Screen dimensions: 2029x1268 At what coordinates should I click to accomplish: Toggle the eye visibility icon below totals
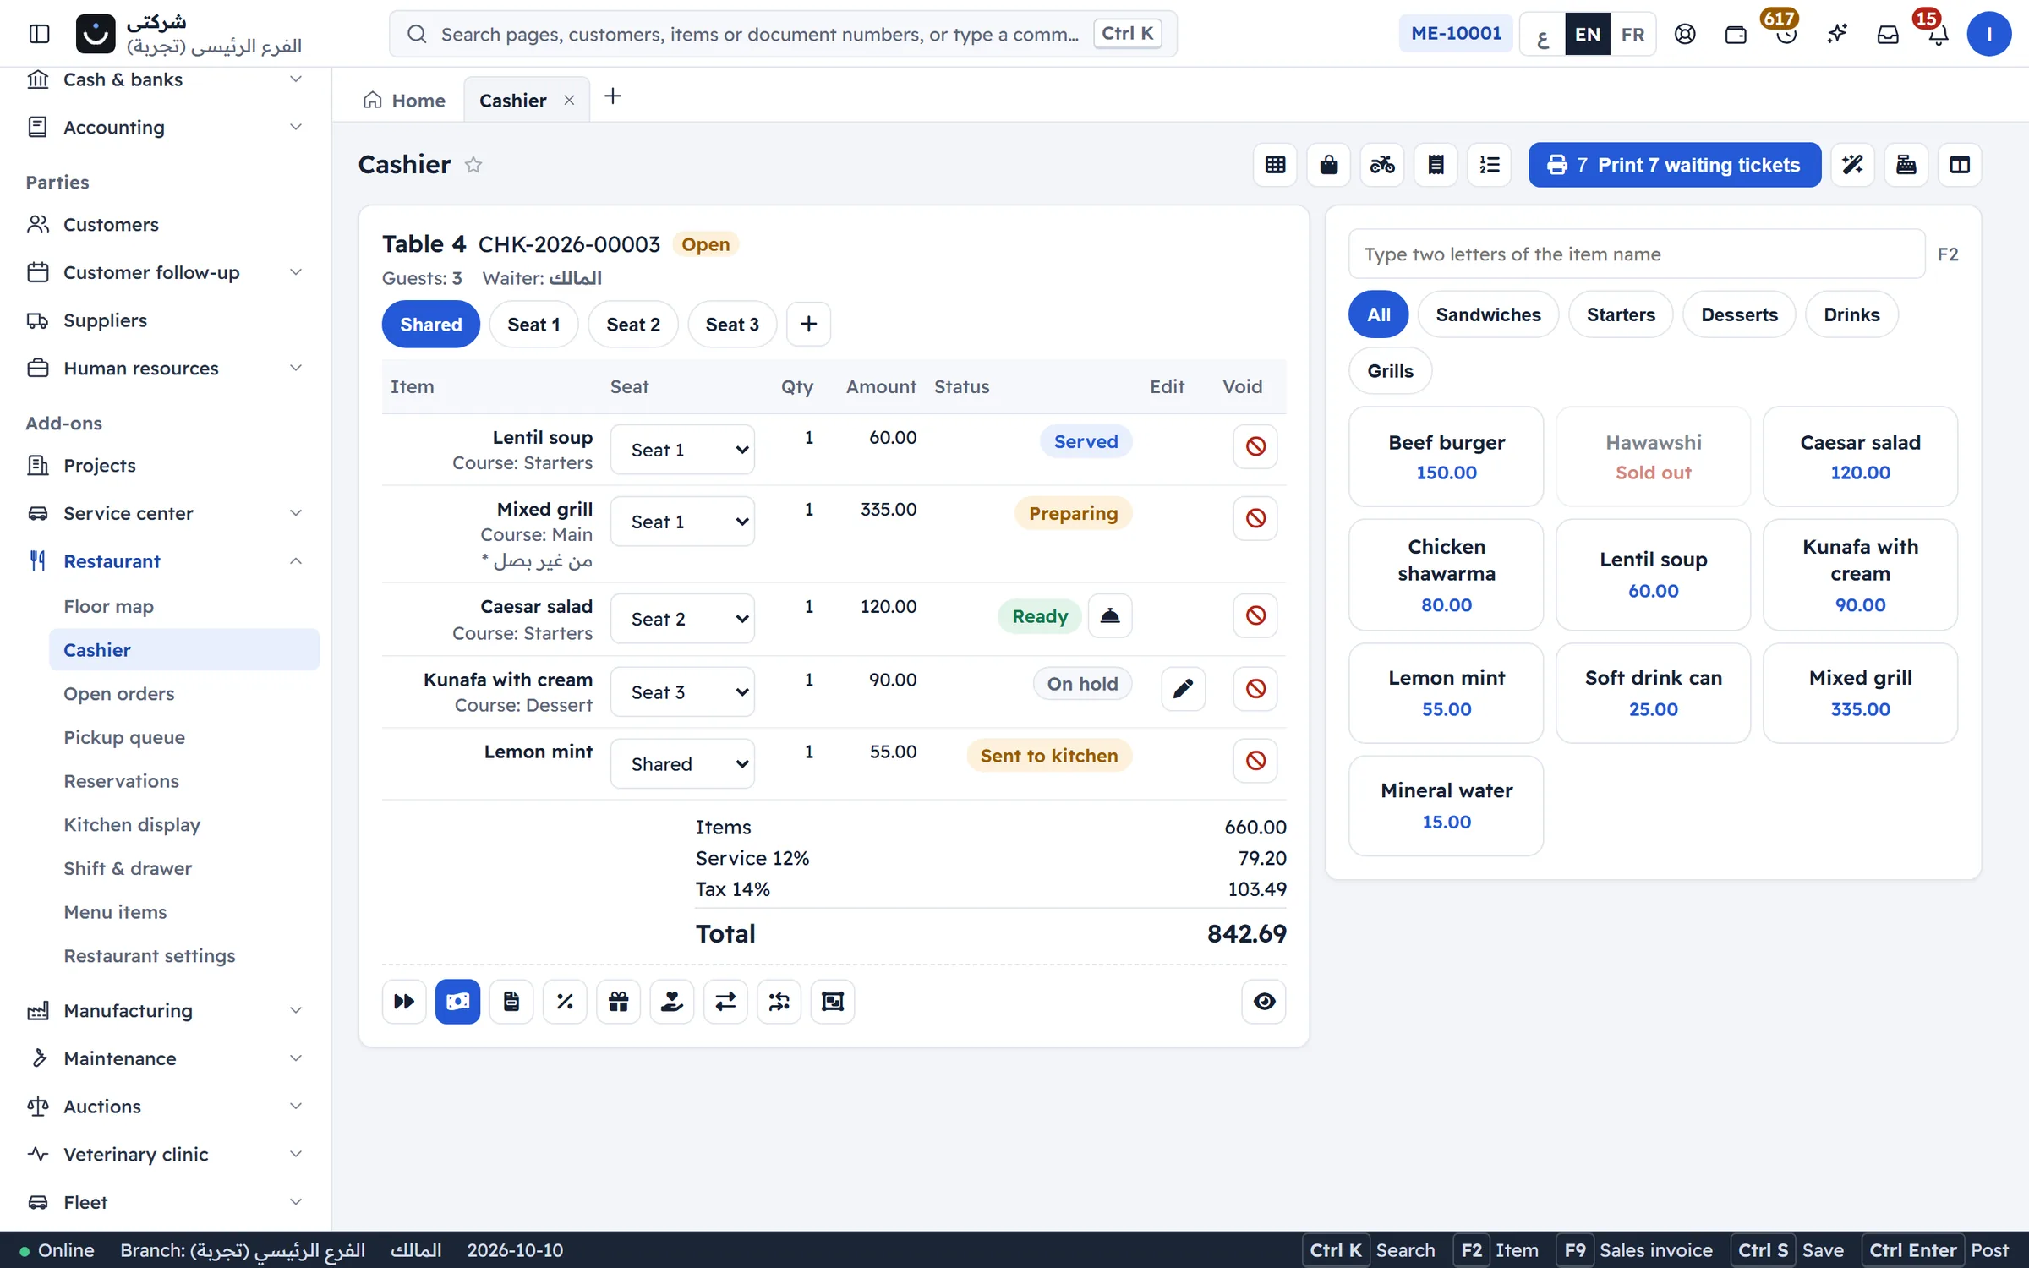(1264, 1002)
